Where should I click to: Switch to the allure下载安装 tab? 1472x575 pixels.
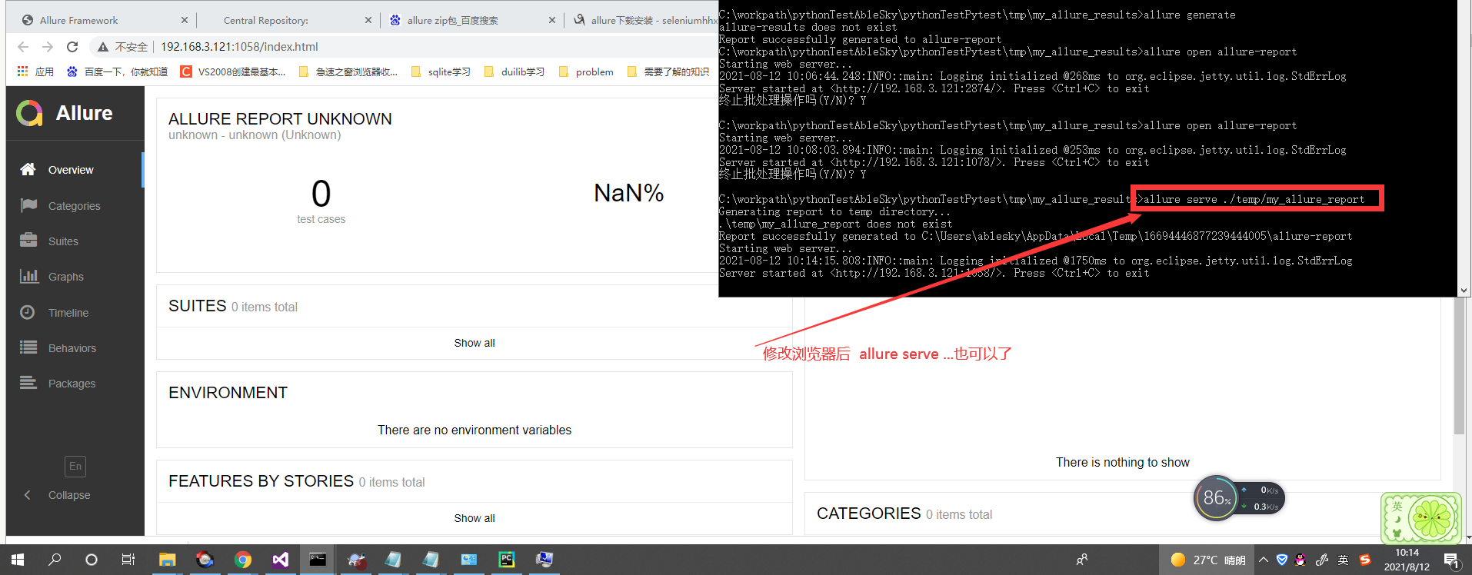pyautogui.click(x=643, y=20)
